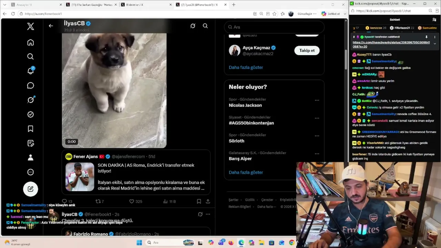This screenshot has width=441, height=248.
Task: Open Grok icon in X sidebar
Action: click(31, 100)
